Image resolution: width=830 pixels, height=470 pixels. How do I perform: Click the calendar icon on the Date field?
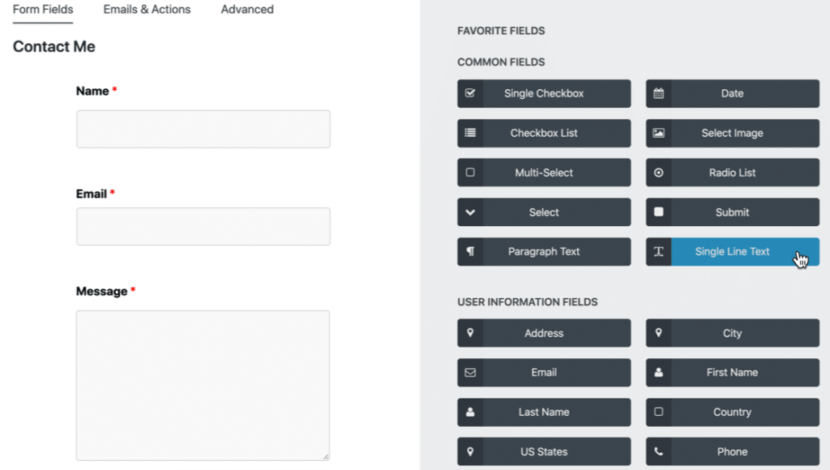(658, 93)
